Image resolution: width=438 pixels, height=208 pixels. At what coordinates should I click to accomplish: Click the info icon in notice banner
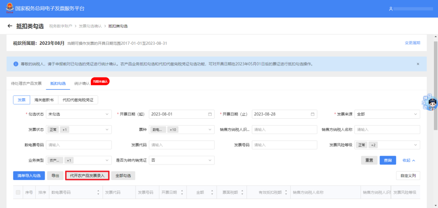(x=16, y=64)
